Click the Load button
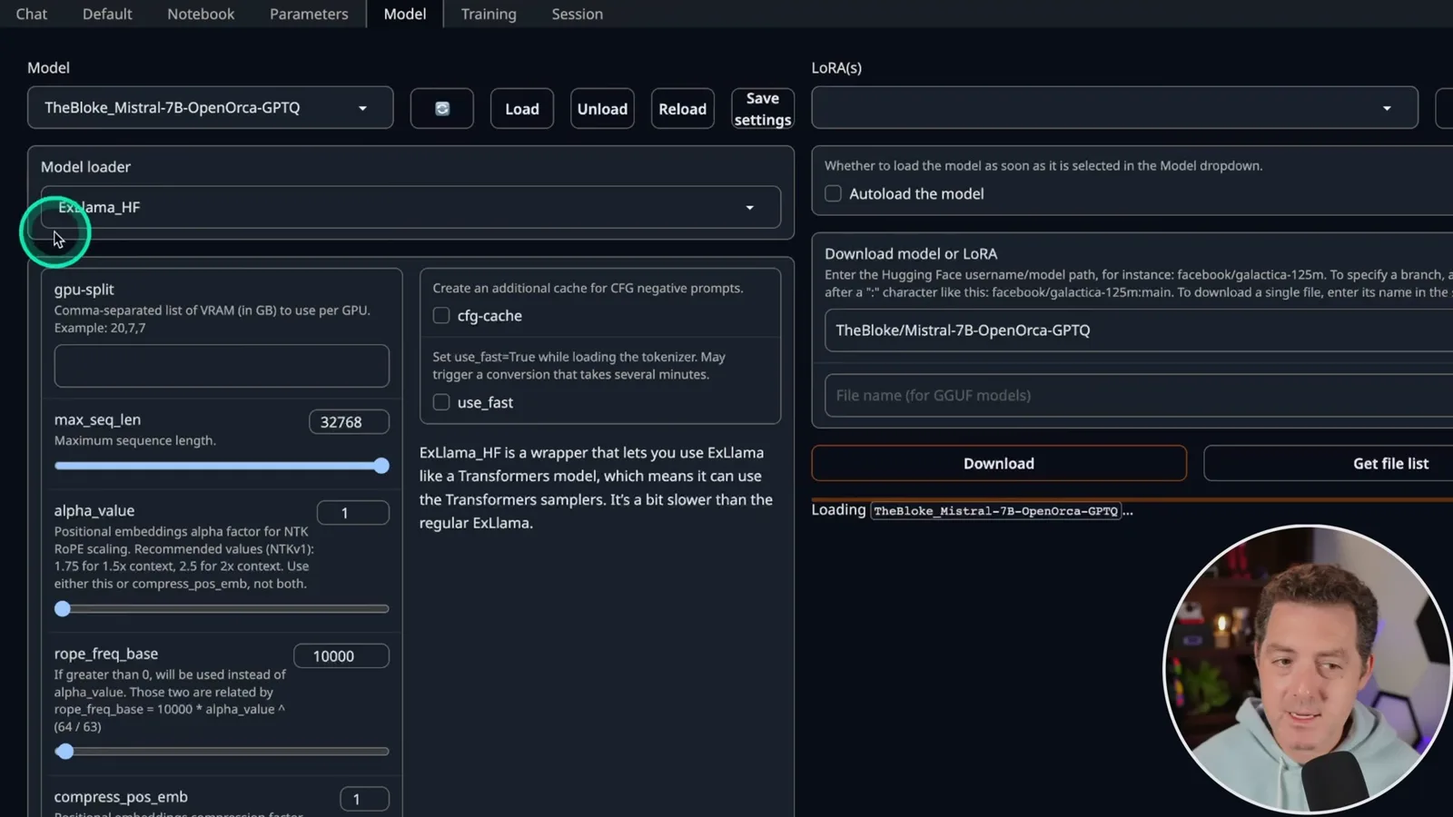1453x817 pixels. coord(522,108)
